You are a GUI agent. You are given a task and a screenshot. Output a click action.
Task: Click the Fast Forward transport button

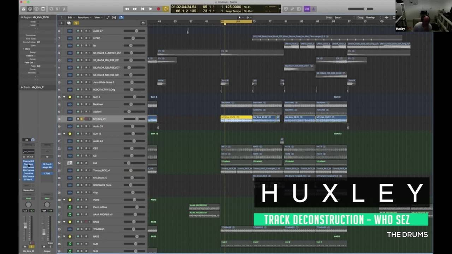click(x=135, y=9)
